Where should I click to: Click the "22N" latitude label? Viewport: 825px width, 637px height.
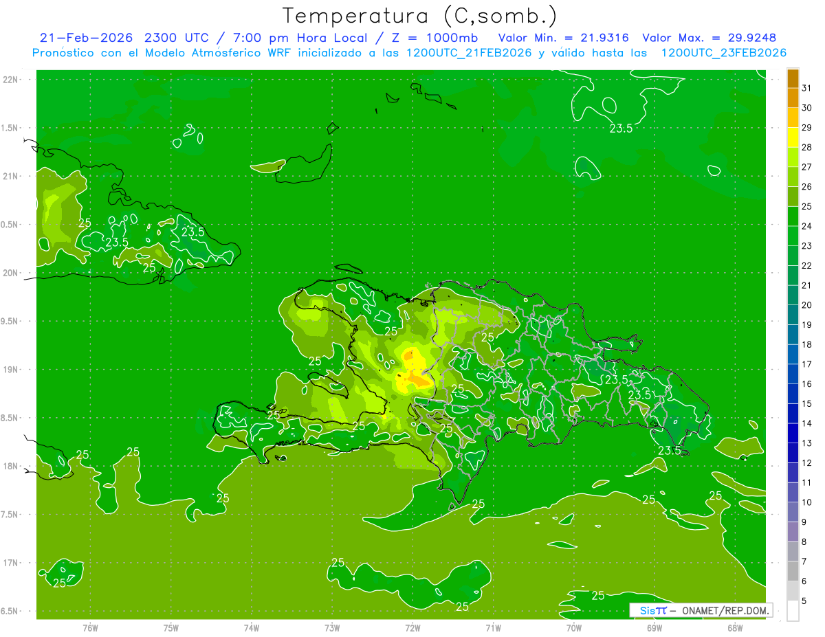pos(10,80)
